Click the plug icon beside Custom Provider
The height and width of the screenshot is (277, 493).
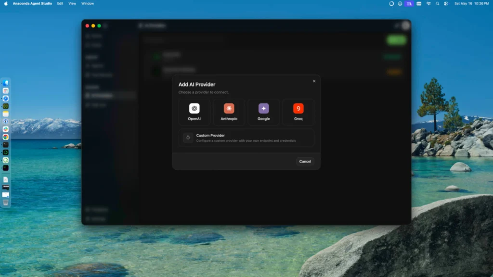click(188, 138)
